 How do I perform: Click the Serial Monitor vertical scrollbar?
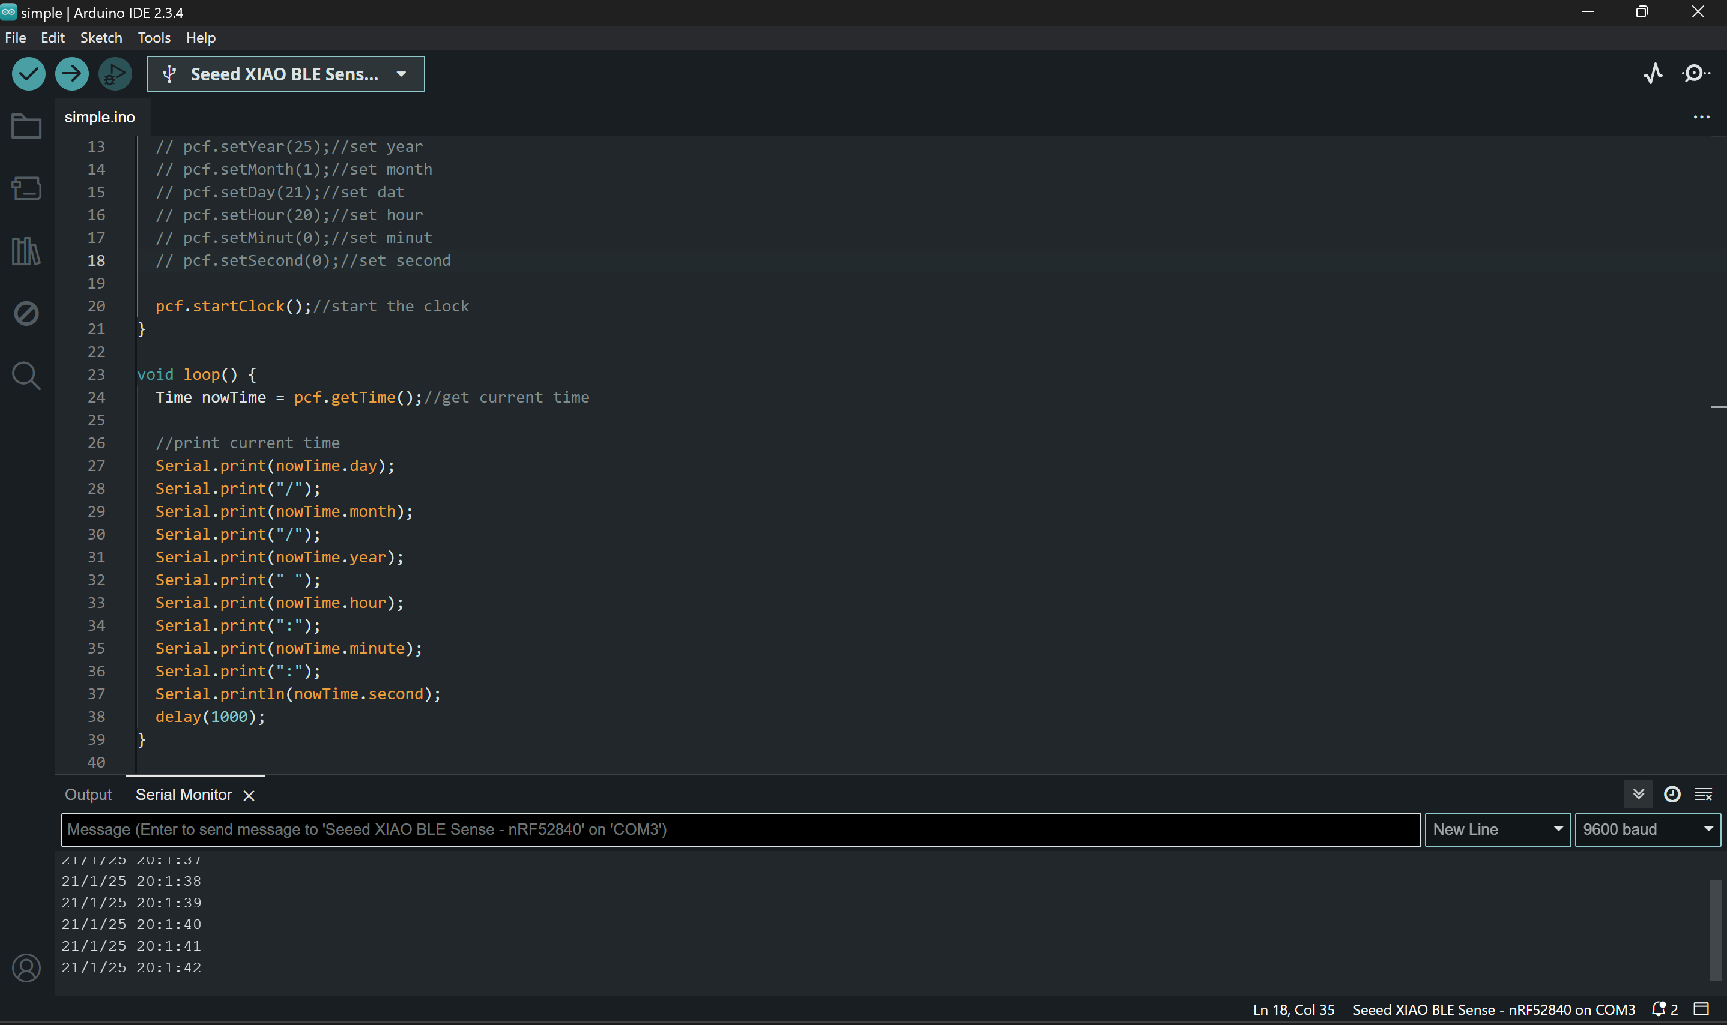(x=1715, y=929)
